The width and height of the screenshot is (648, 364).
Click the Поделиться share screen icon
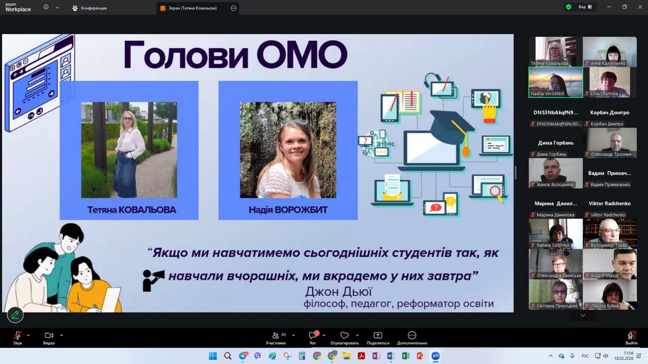tap(377, 337)
